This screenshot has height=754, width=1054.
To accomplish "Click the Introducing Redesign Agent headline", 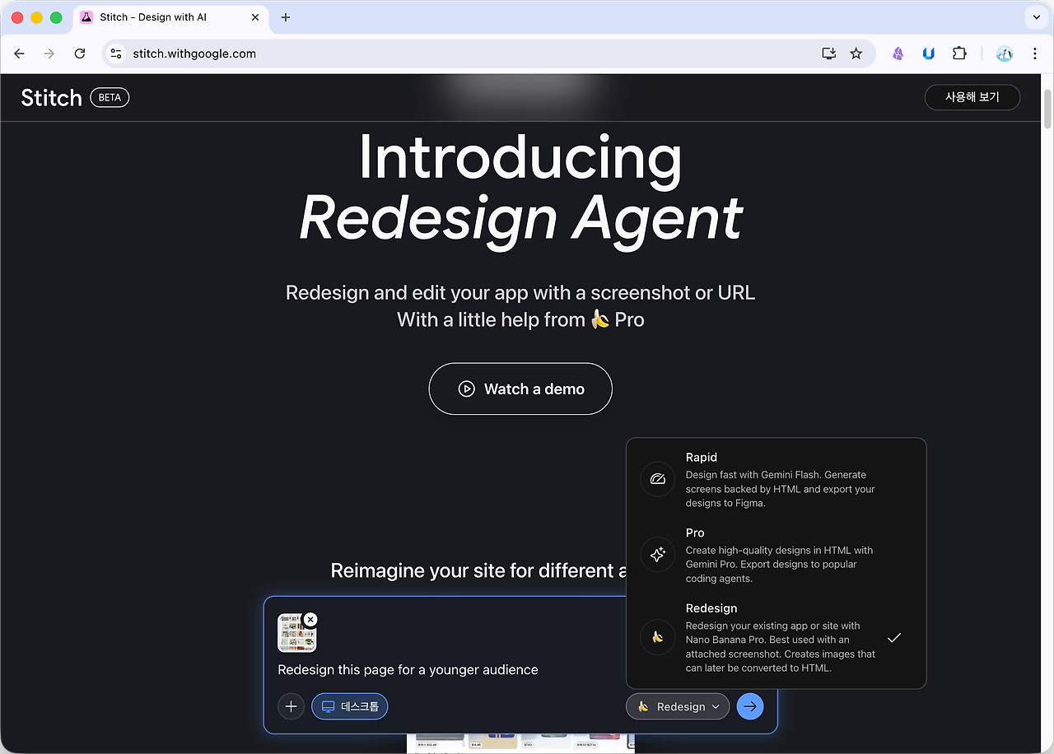I will point(520,188).
